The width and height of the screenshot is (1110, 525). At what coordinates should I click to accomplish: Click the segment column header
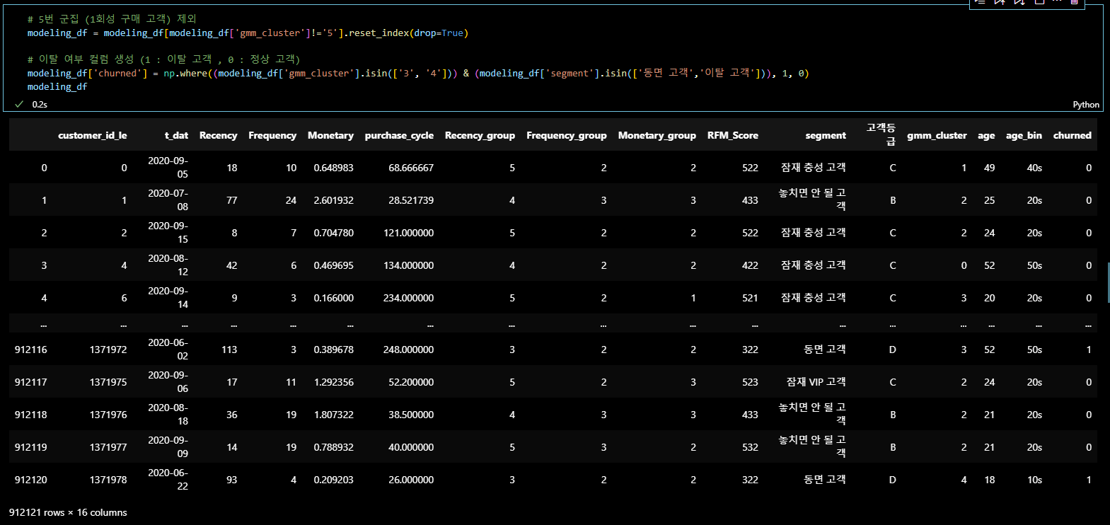coord(826,135)
